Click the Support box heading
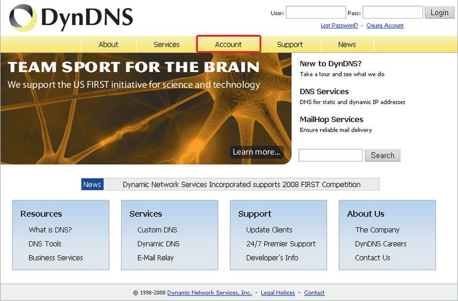The width and height of the screenshot is (458, 301). coord(255,214)
